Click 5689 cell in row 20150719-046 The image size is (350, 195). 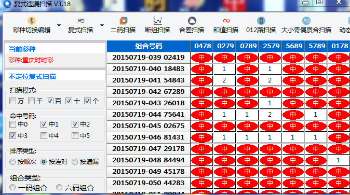(x=293, y=137)
